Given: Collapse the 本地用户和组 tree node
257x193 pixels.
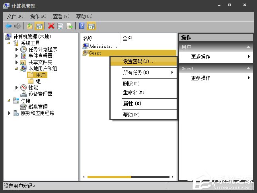Looking at the screenshot, I should coord(16,68).
